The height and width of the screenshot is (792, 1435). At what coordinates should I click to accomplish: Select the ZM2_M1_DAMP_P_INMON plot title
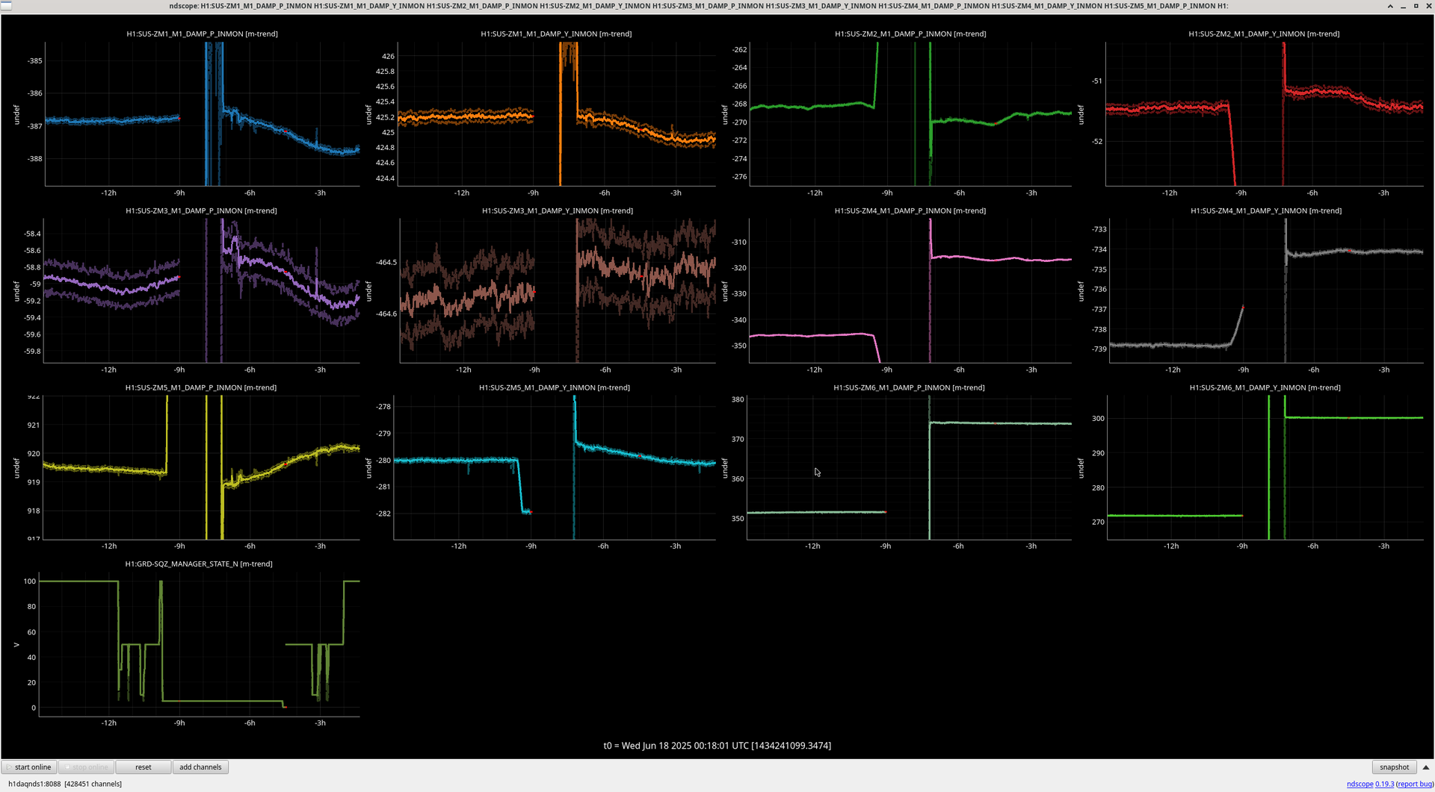(x=910, y=34)
